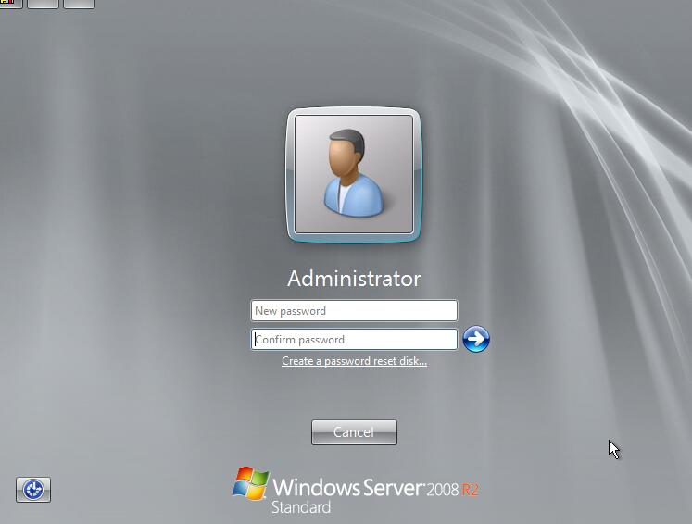Submit password with the blue arrow button
692x524 pixels.
(x=476, y=339)
